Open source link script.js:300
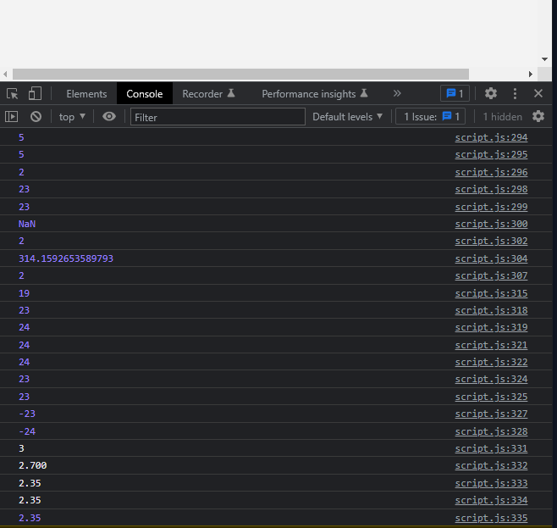 click(x=491, y=224)
